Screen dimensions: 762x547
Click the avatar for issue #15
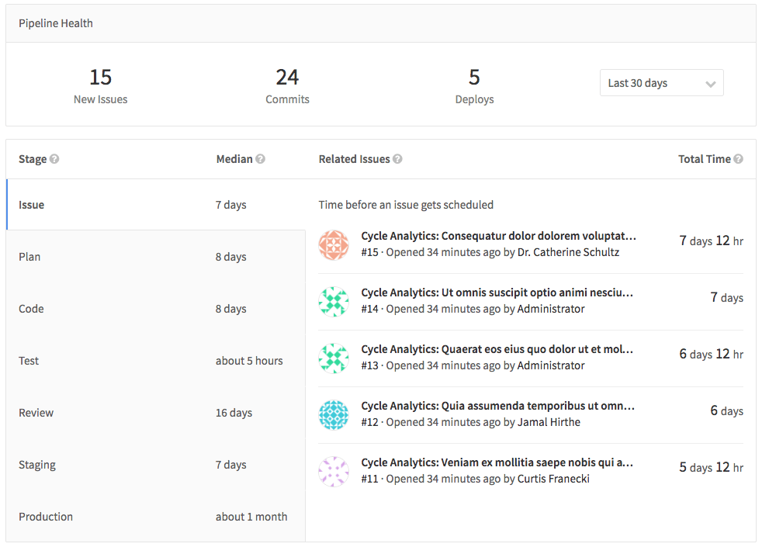pyautogui.click(x=334, y=244)
